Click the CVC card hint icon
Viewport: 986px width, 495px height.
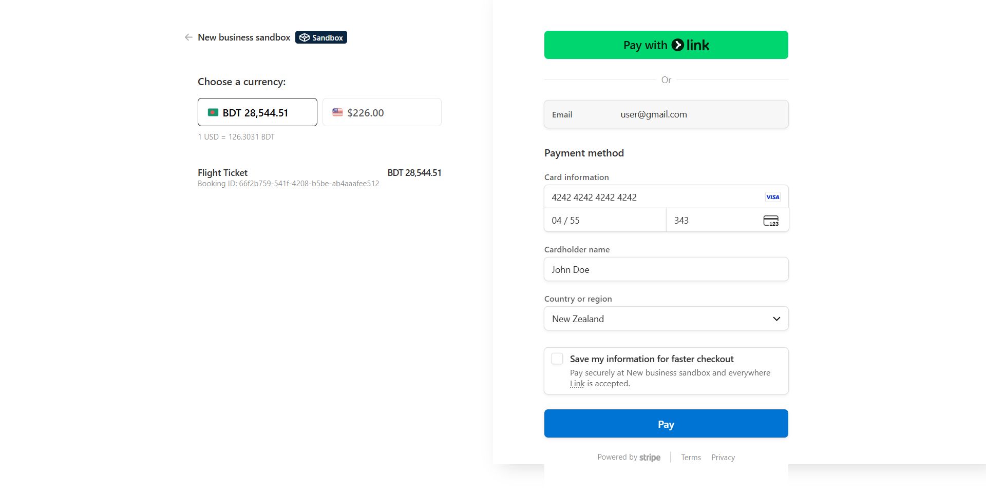[770, 221]
